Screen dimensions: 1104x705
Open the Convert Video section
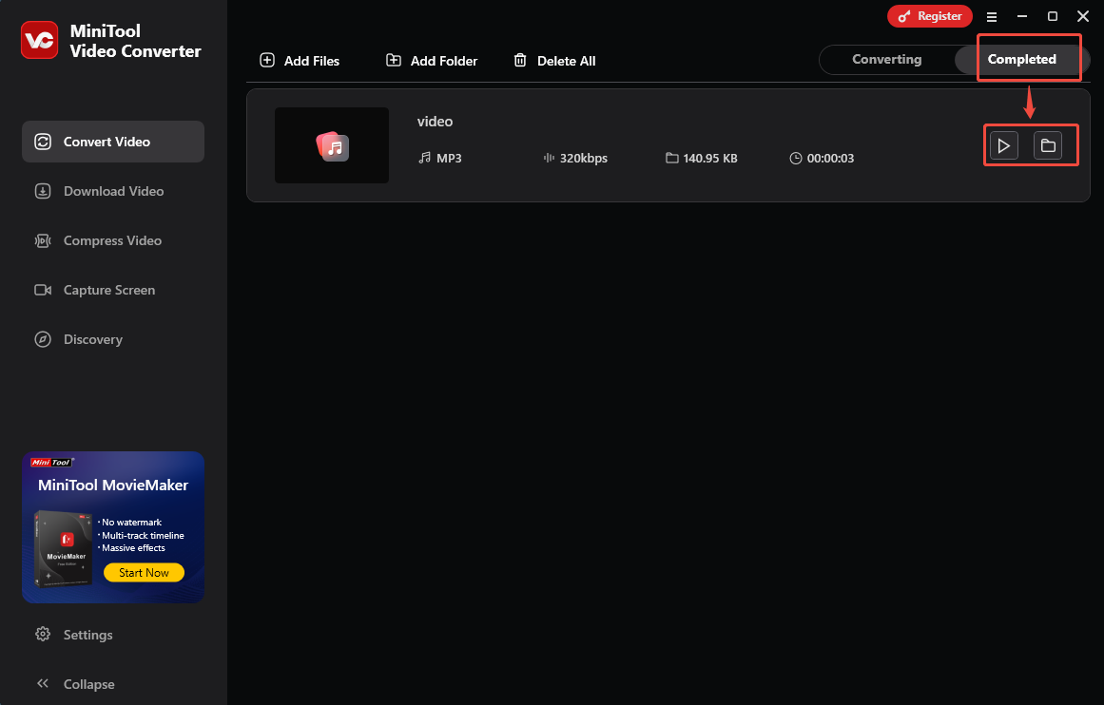click(x=113, y=142)
